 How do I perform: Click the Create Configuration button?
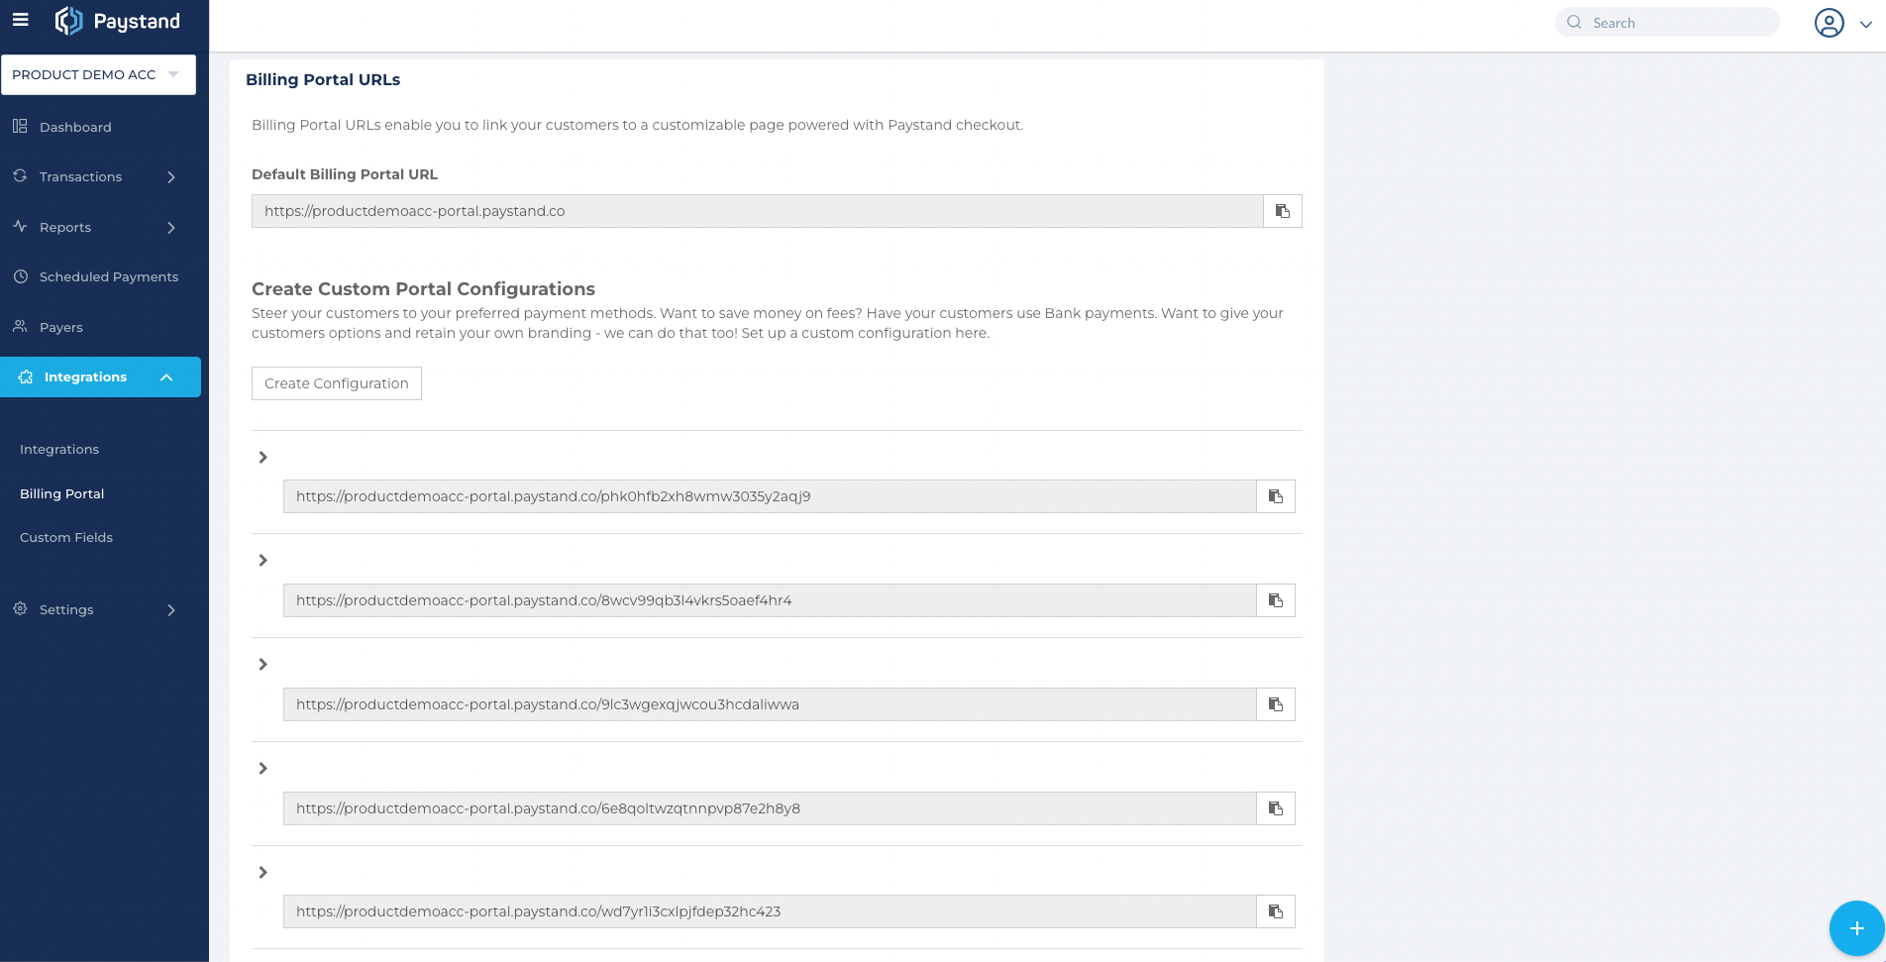pyautogui.click(x=337, y=383)
